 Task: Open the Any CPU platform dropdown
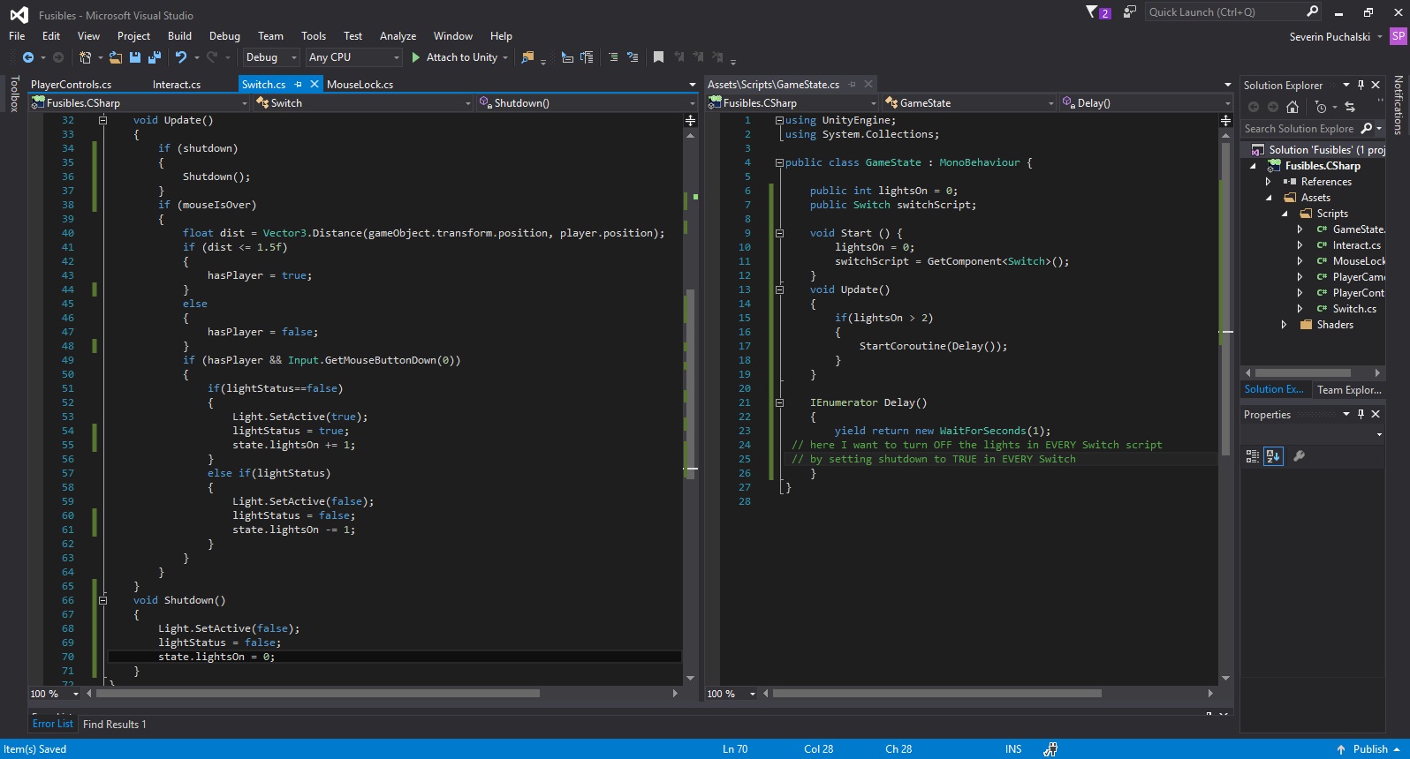click(x=354, y=57)
